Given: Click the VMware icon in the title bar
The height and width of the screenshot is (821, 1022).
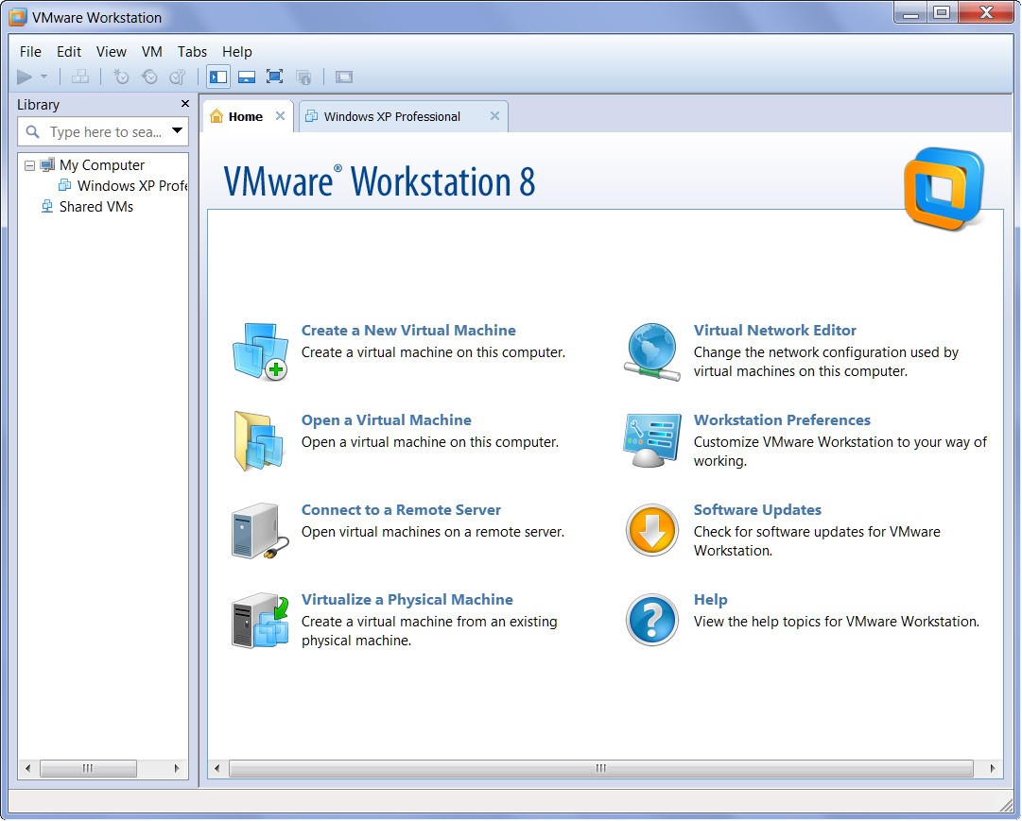Looking at the screenshot, I should [18, 18].
